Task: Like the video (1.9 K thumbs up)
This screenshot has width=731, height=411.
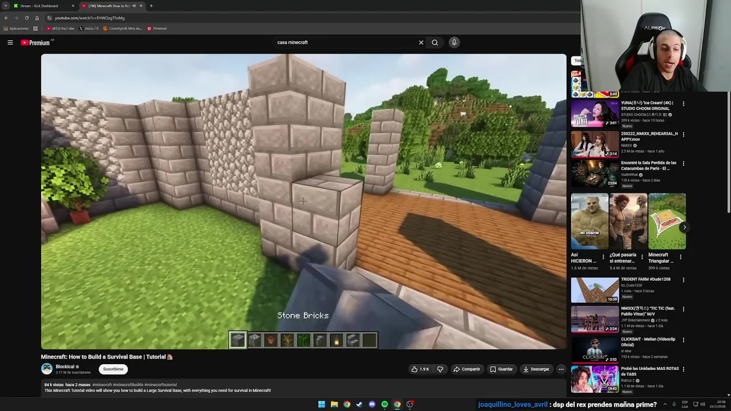Action: point(420,369)
